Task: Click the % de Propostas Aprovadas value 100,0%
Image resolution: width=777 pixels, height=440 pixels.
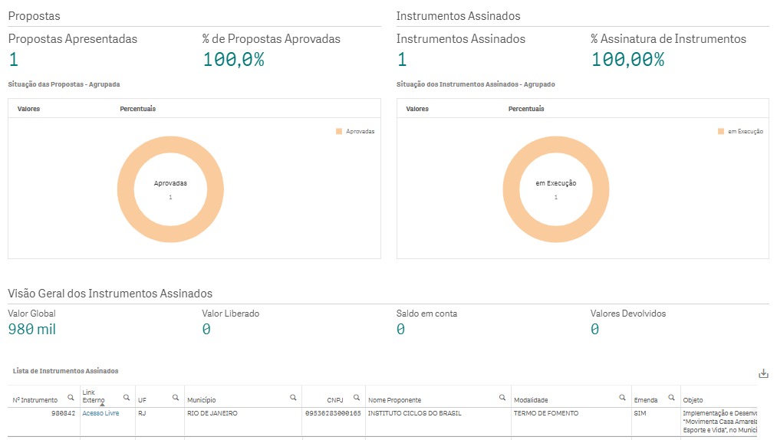Action: (x=234, y=60)
